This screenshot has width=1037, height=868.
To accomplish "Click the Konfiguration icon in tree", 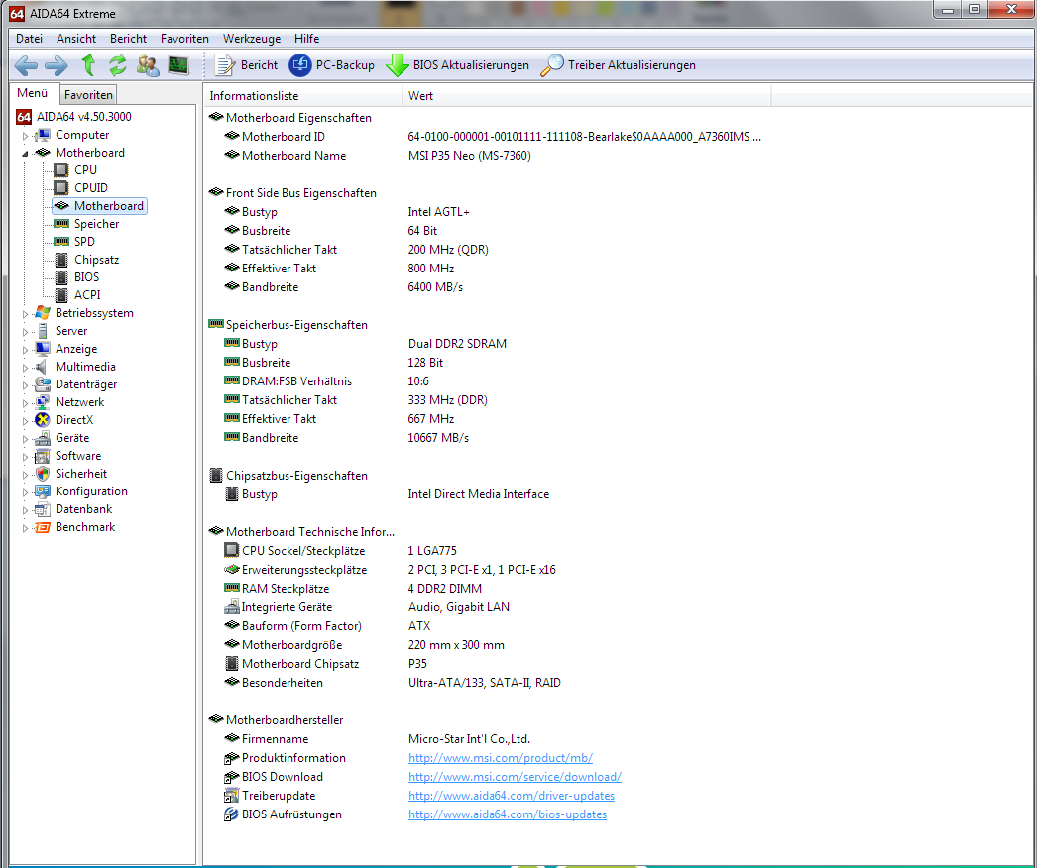I will [43, 491].
